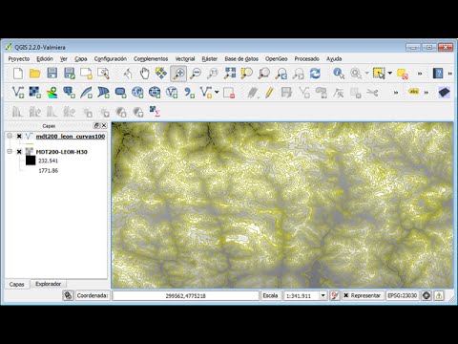Select the Pan Map hand tool
This screenshot has width=458, height=344.
pyautogui.click(x=144, y=74)
